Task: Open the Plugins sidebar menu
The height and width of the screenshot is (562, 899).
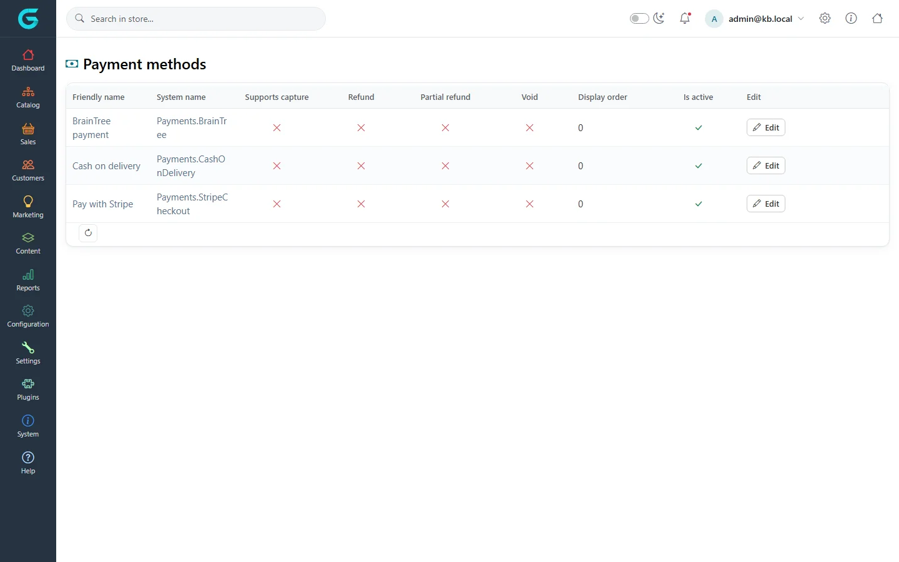Action: pos(28,390)
